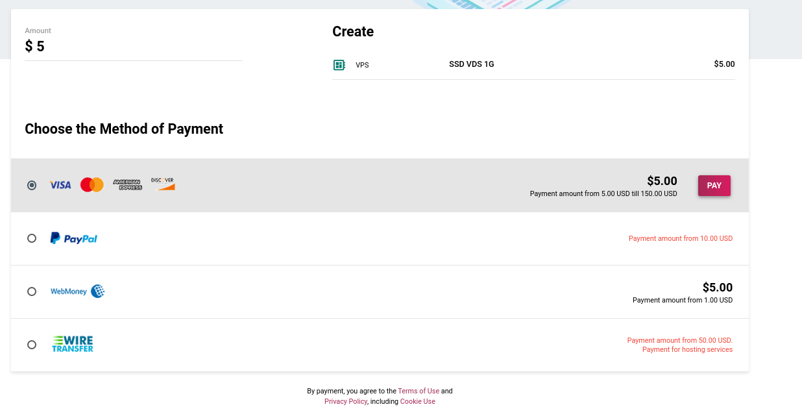Click the SSD VDS 1G item name
The image size is (802, 409).
[472, 64]
